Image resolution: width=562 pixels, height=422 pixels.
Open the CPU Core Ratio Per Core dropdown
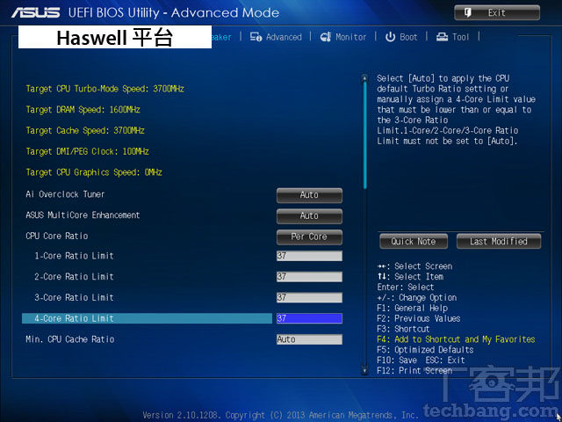coord(309,236)
